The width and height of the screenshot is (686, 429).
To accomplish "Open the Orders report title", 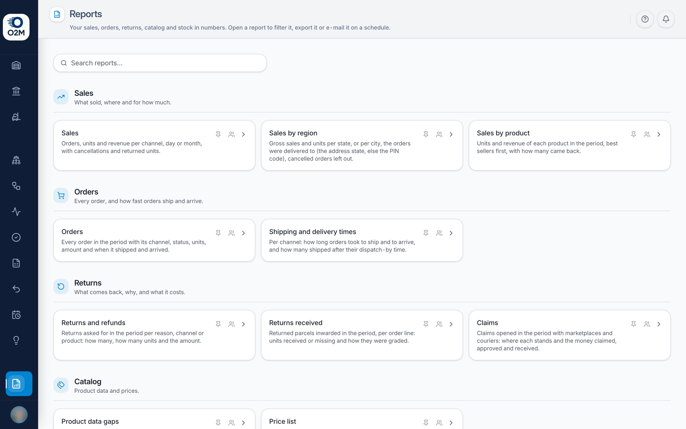I will coord(72,232).
